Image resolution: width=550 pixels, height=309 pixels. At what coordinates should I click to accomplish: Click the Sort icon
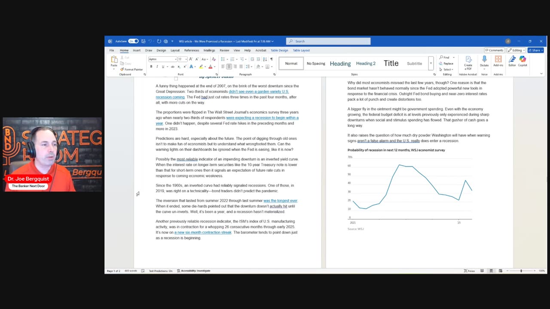(x=265, y=59)
